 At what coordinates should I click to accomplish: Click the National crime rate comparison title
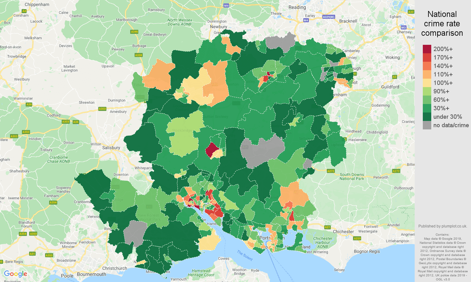442,23
